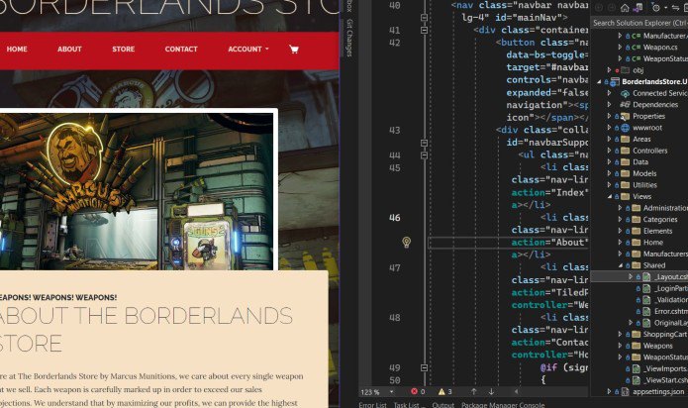The image size is (688, 408).
Task: Click the Error.cshtml file icon
Action: pyautogui.click(x=646, y=311)
